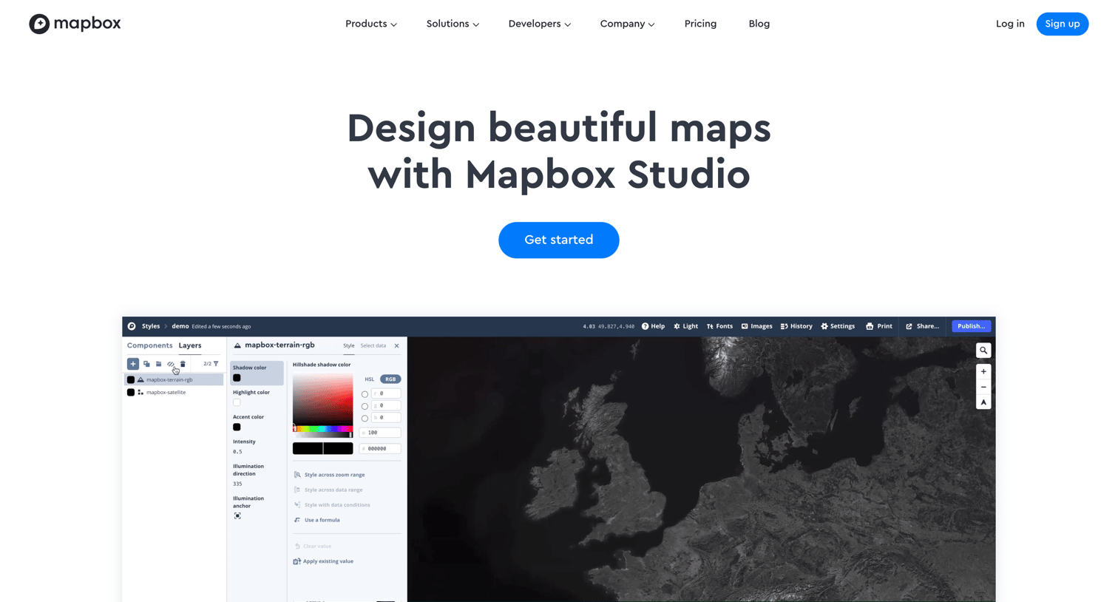Viewport: 1118px width, 602px height.
Task: Click the Log in link
Action: click(1010, 24)
